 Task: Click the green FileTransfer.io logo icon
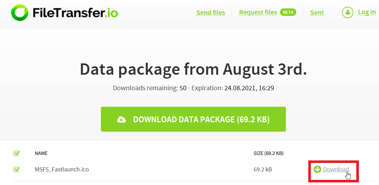[20, 13]
